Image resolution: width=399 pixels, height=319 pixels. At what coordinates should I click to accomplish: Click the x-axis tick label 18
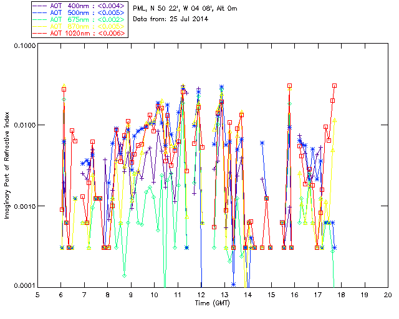(x=341, y=295)
